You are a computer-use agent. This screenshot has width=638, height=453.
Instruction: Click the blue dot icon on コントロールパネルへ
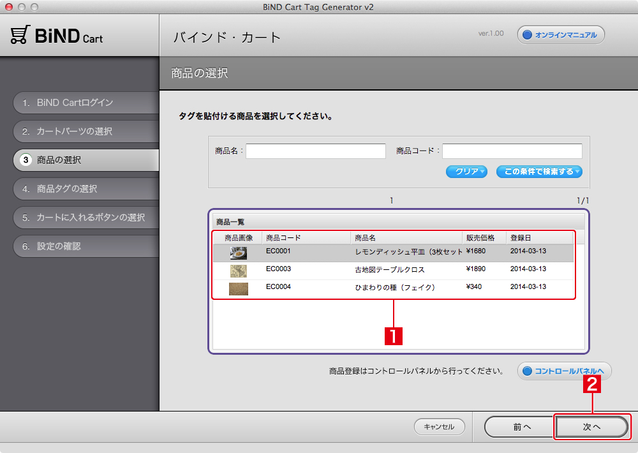coord(528,371)
